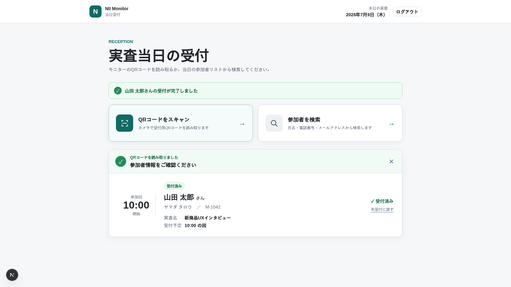Click the survey name 新商品UXインタビュー
The width and height of the screenshot is (511, 287).
click(208, 218)
